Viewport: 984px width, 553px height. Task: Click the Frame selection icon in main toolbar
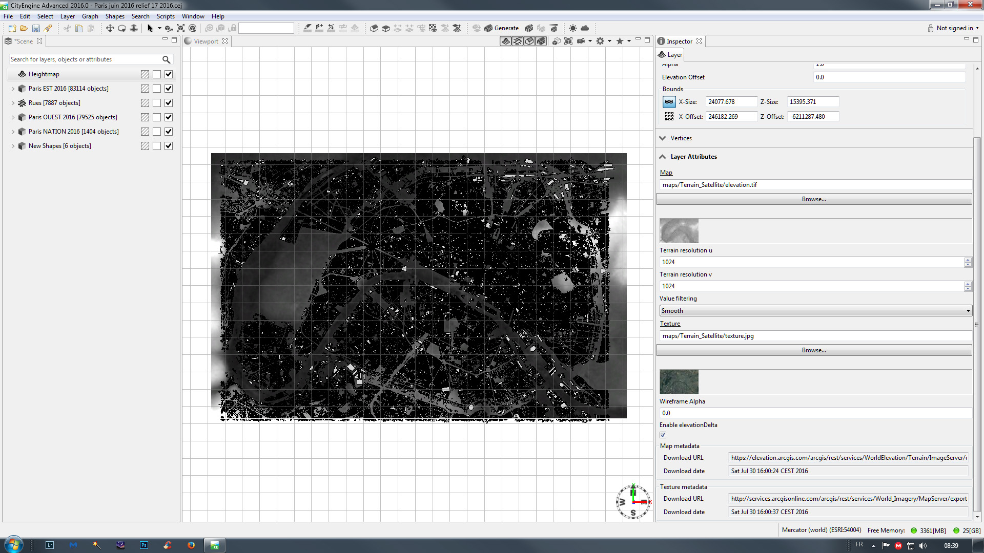[181, 28]
